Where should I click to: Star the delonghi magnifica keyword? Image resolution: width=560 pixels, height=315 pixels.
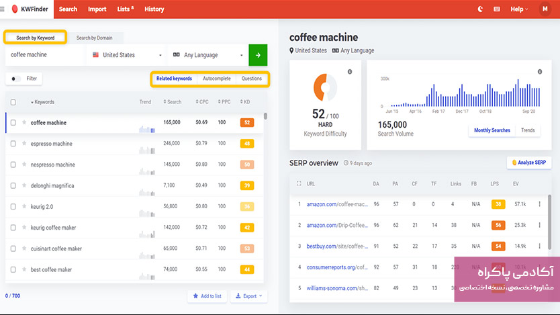tap(24, 185)
